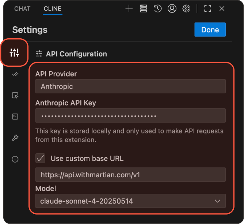Click into the Anthropic API Key field

(x=130, y=116)
